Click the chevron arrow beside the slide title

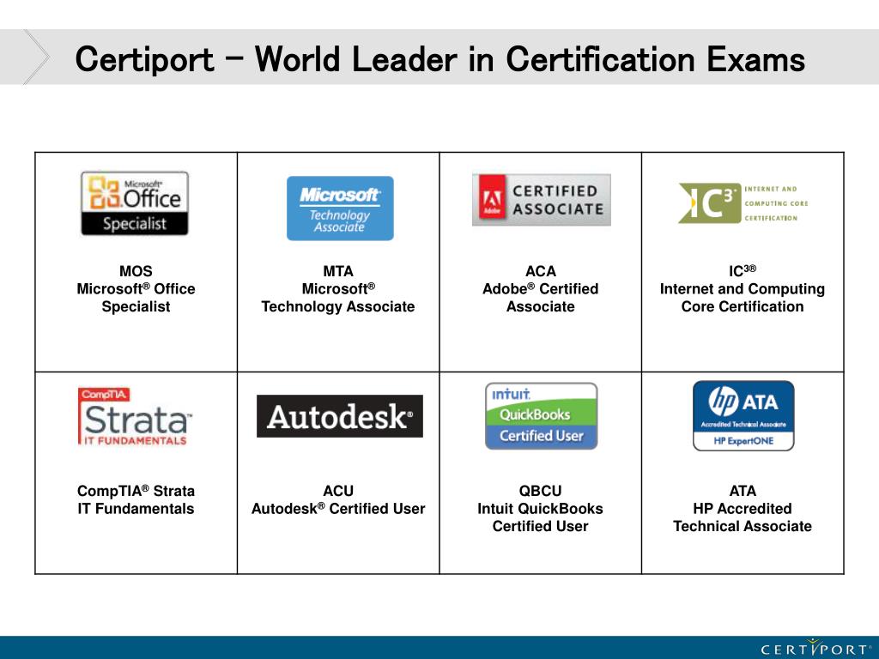pyautogui.click(x=36, y=57)
